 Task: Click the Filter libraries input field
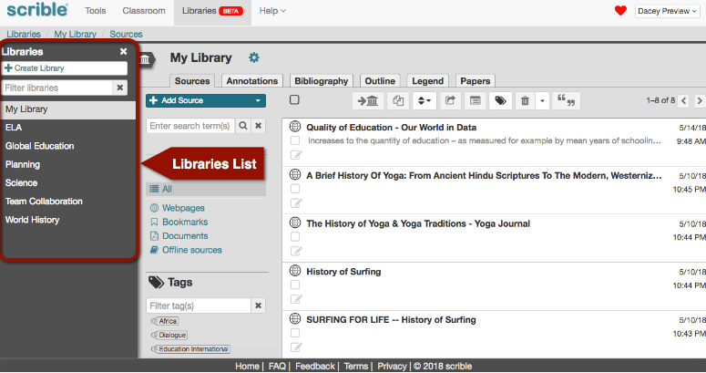57,88
